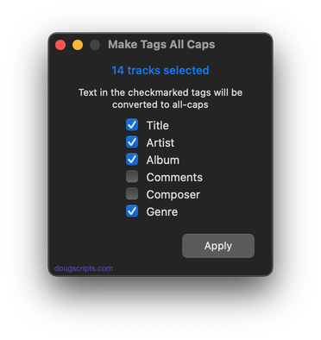Open the dougscripts.com link

84,268
